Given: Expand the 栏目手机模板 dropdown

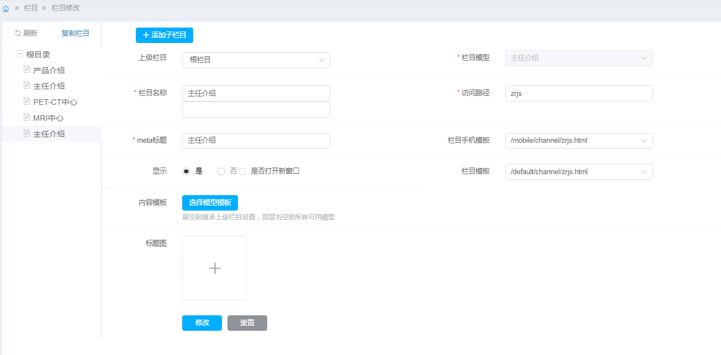Looking at the screenshot, I should coord(579,141).
